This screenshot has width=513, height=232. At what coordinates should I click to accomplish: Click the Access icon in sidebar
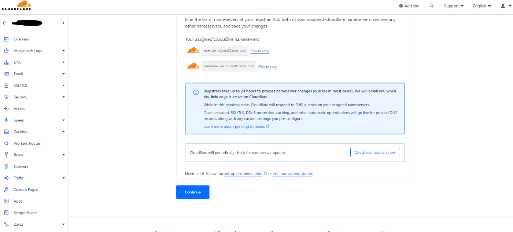(x=6, y=109)
